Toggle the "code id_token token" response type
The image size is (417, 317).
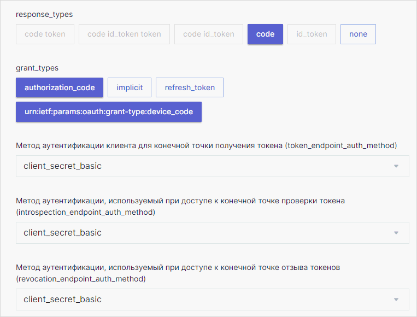coord(124,34)
